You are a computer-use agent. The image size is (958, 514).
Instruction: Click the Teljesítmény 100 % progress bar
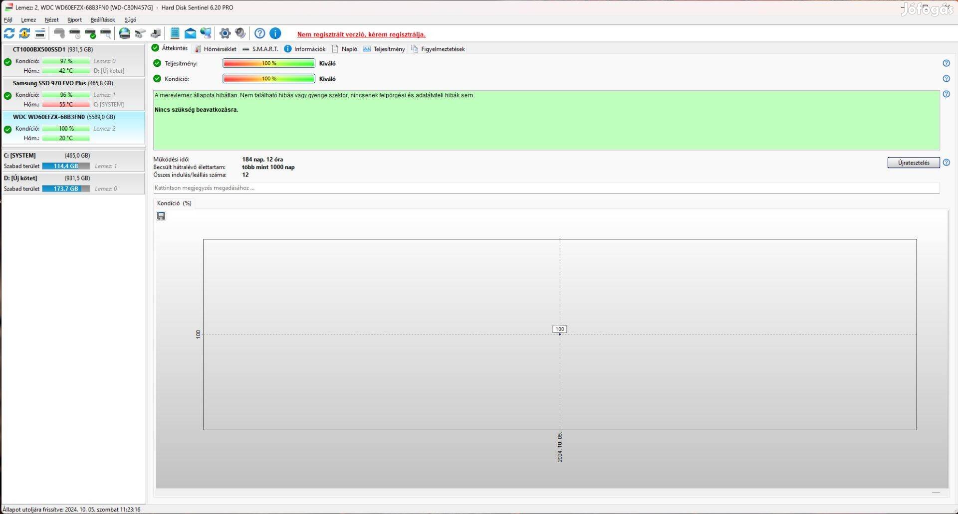coord(269,63)
